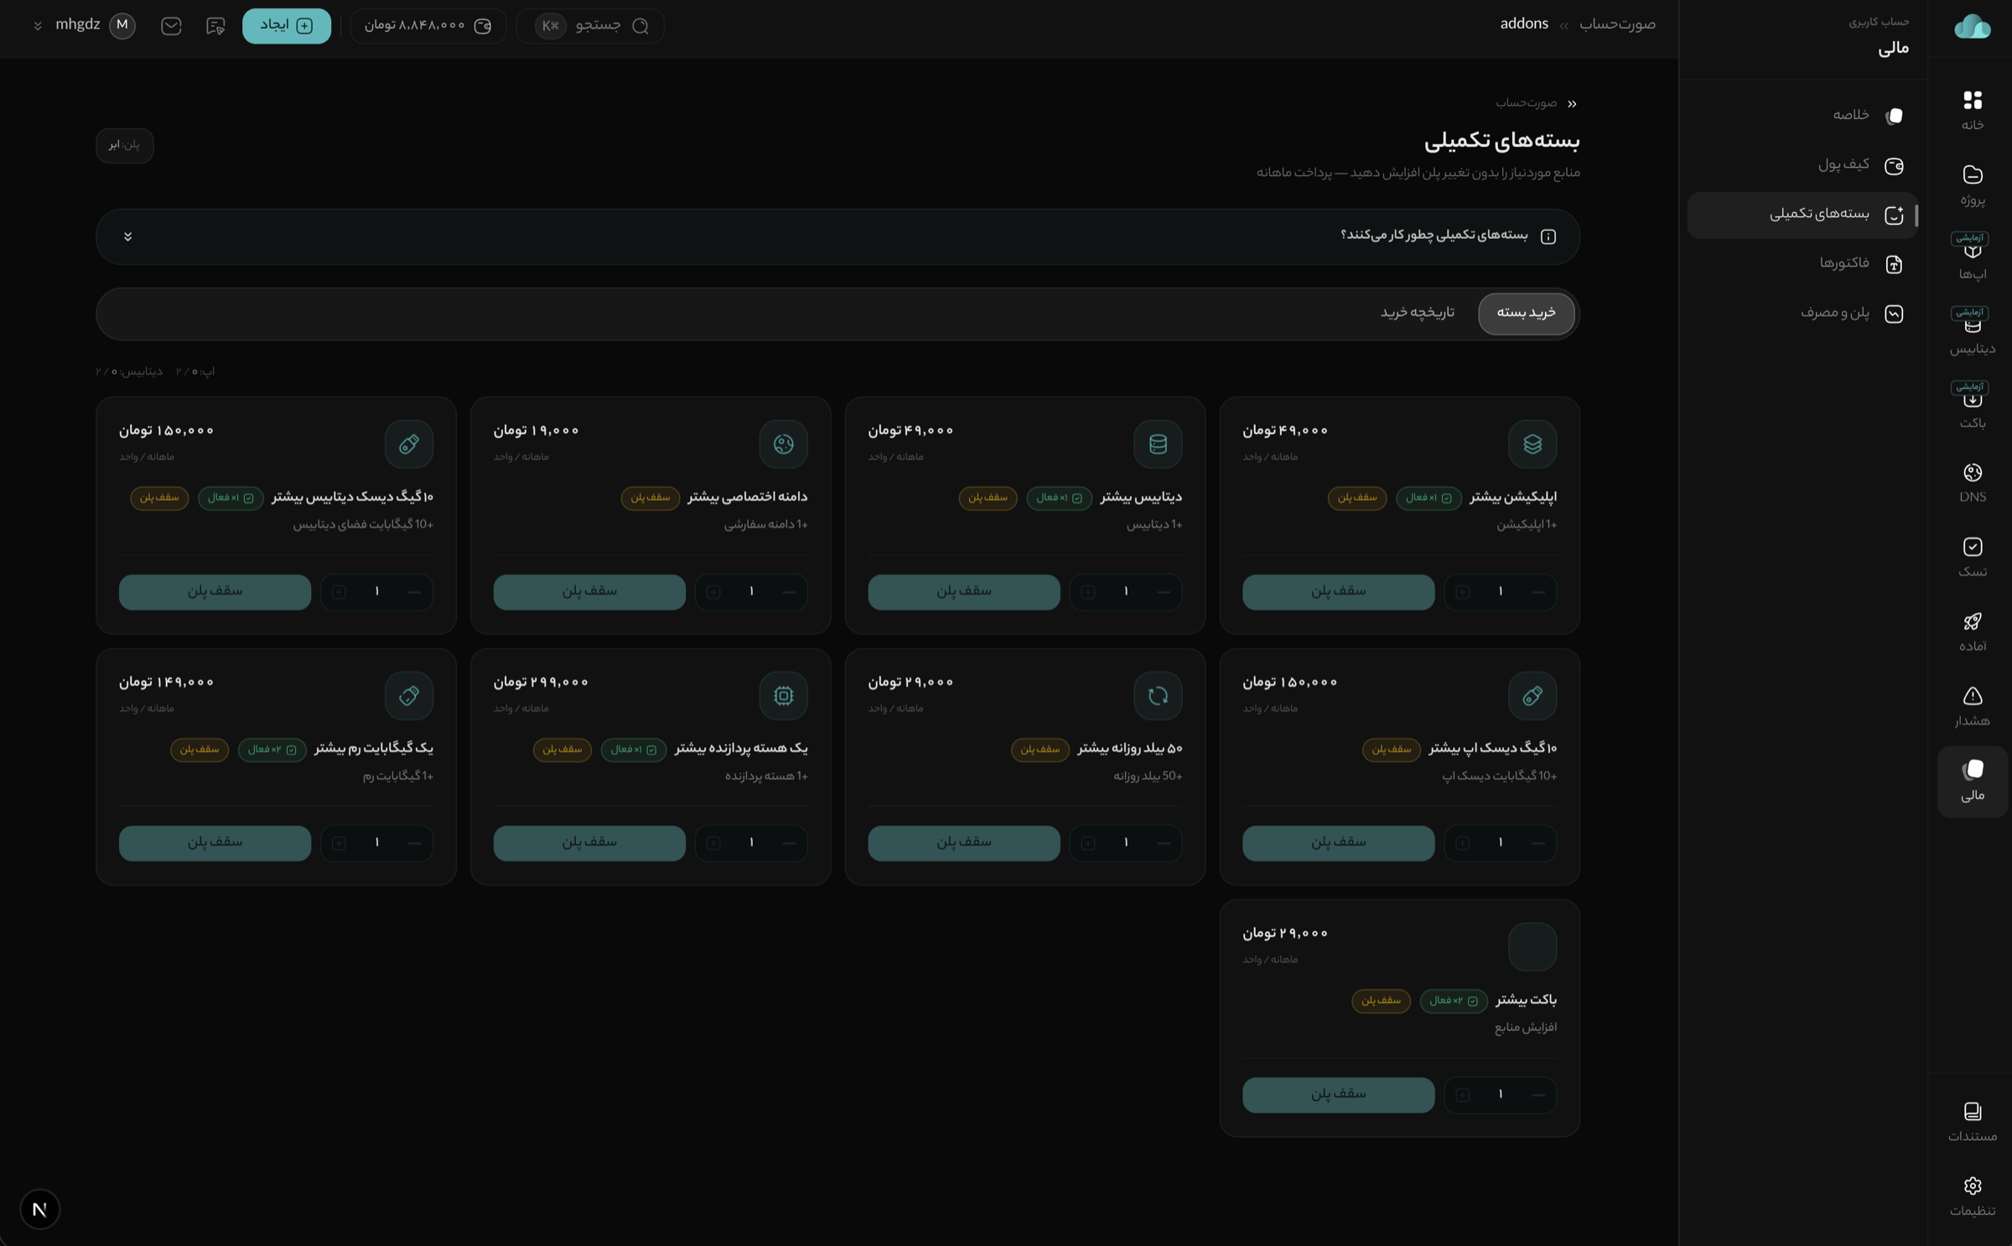
Task: Open تنظیمات settings gear icon
Action: point(1972,1196)
